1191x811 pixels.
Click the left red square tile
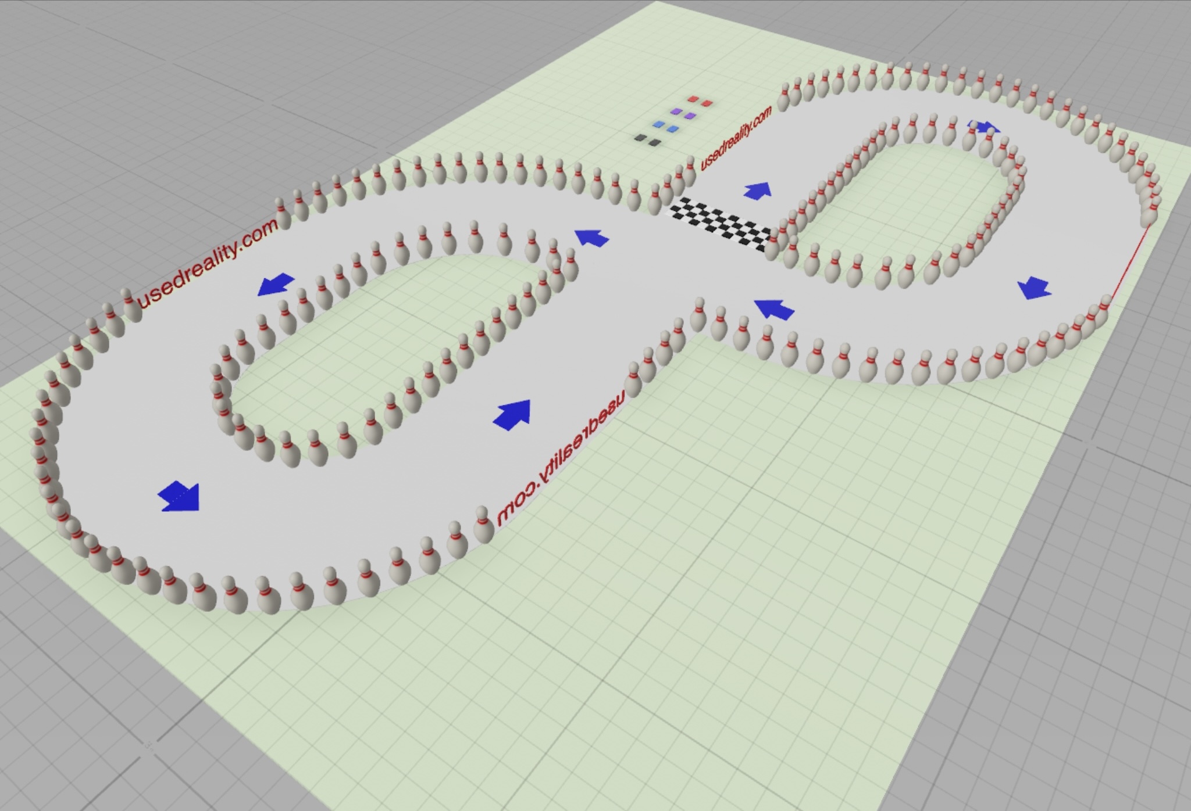(692, 99)
